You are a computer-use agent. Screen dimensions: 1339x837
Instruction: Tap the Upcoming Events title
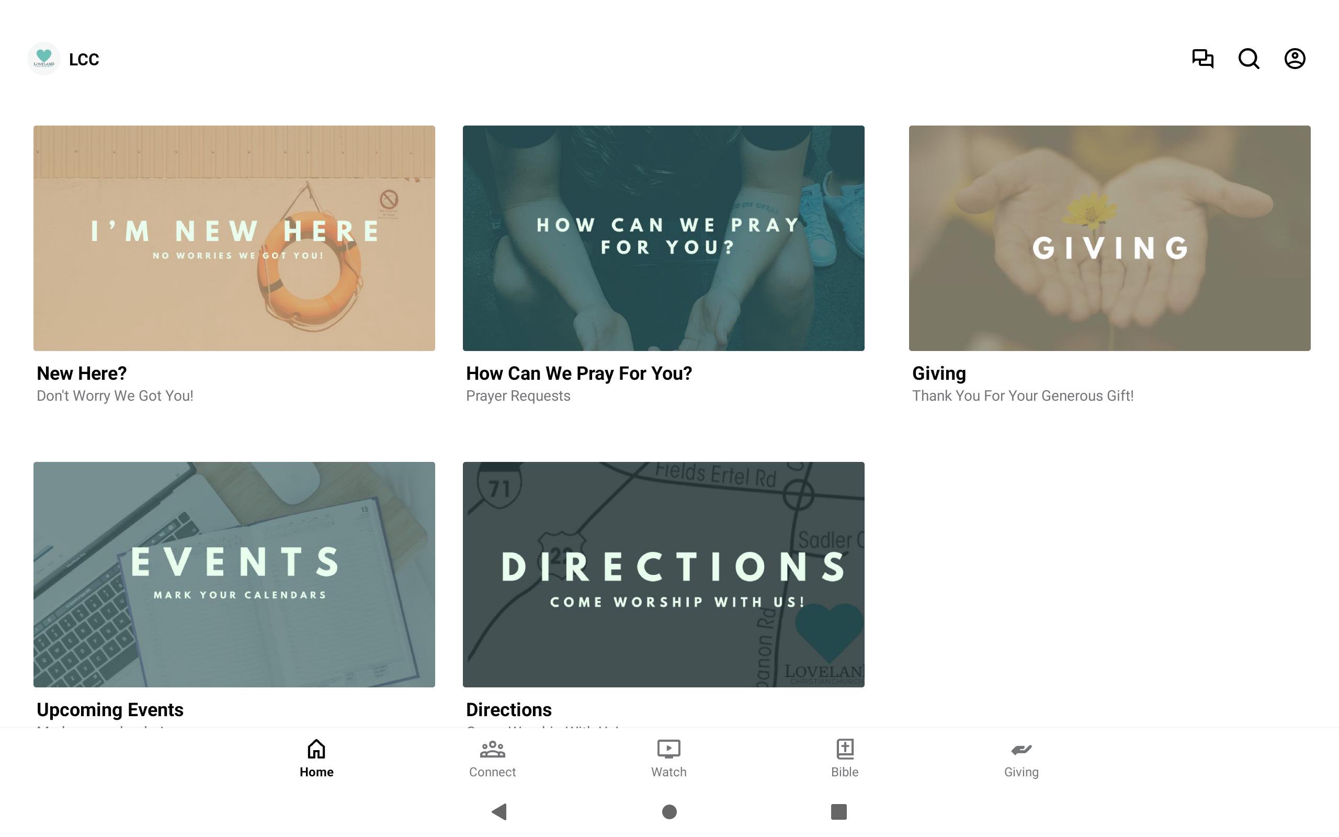[109, 710]
